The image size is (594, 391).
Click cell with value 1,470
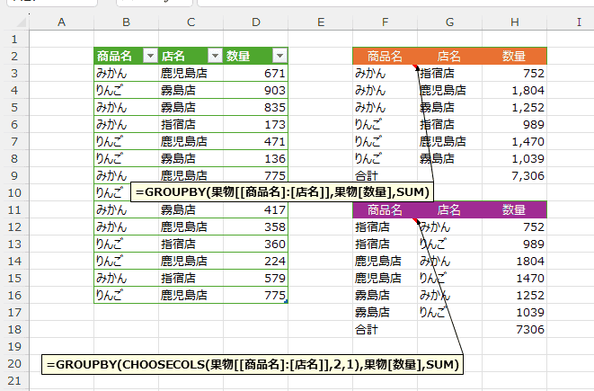click(x=514, y=141)
